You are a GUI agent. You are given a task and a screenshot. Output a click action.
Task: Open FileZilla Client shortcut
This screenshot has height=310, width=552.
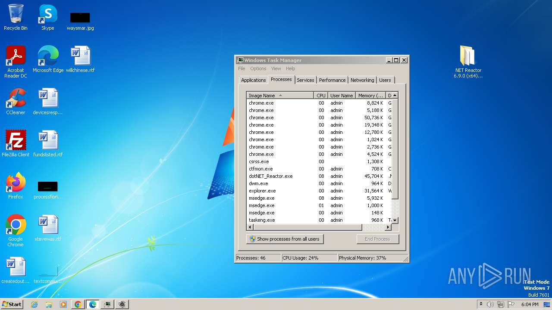pyautogui.click(x=16, y=144)
